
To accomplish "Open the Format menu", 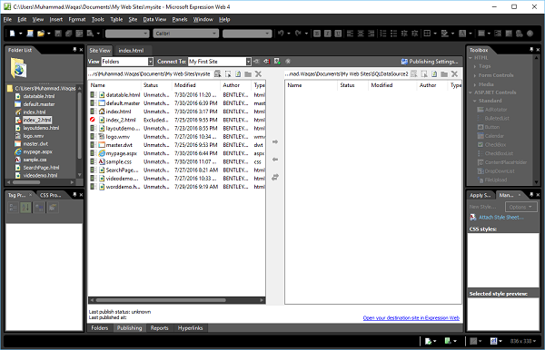I will (x=77, y=19).
